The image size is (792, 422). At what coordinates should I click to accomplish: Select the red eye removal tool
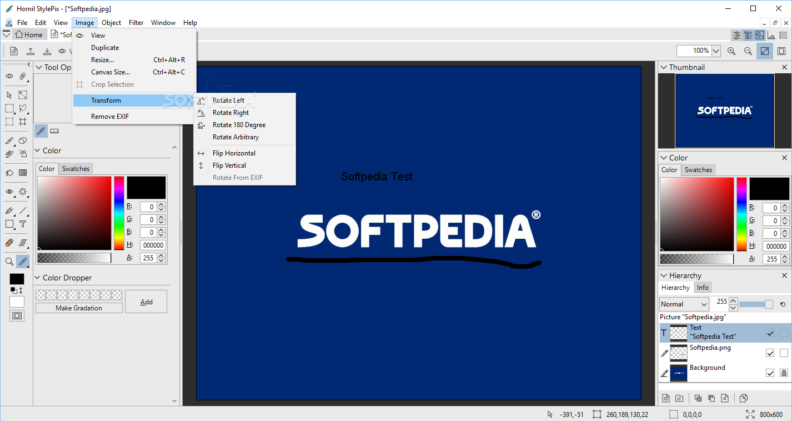[x=9, y=192]
